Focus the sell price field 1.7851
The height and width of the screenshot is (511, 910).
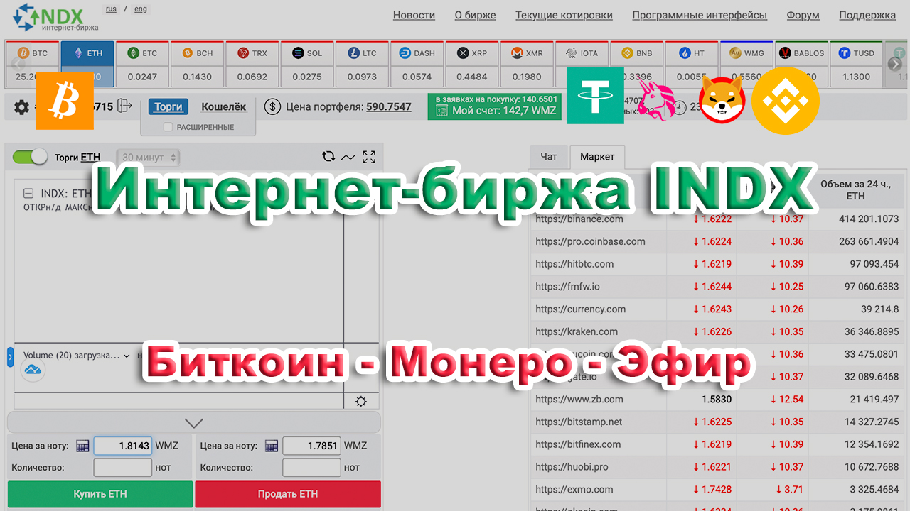[x=311, y=446]
